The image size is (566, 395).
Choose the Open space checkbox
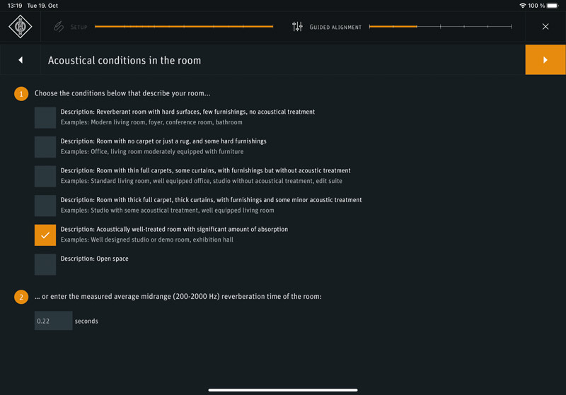point(45,264)
